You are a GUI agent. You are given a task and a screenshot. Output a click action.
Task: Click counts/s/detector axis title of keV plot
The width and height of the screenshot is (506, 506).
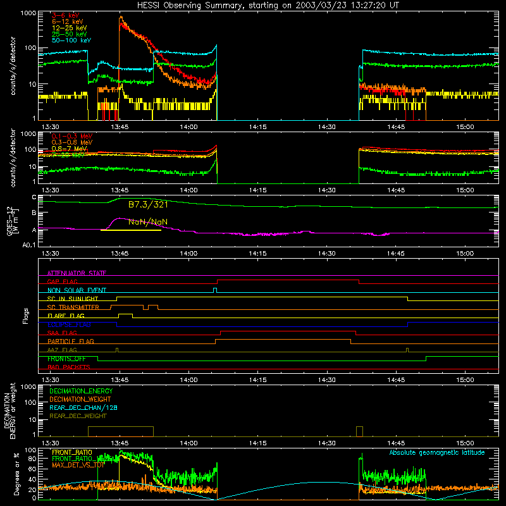pyautogui.click(x=13, y=66)
